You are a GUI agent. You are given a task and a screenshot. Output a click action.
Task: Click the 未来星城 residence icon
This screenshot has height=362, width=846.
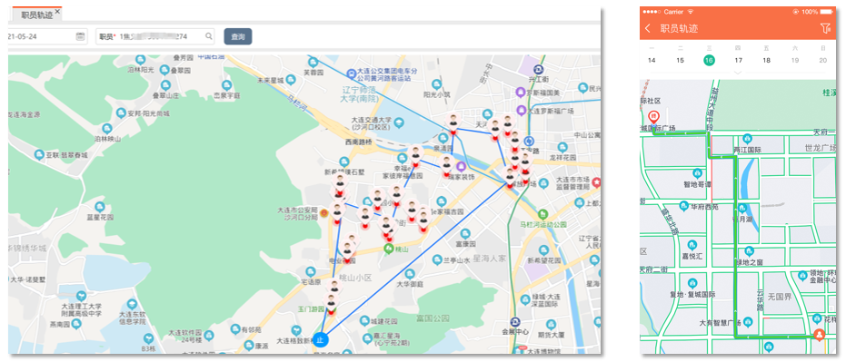[291, 80]
